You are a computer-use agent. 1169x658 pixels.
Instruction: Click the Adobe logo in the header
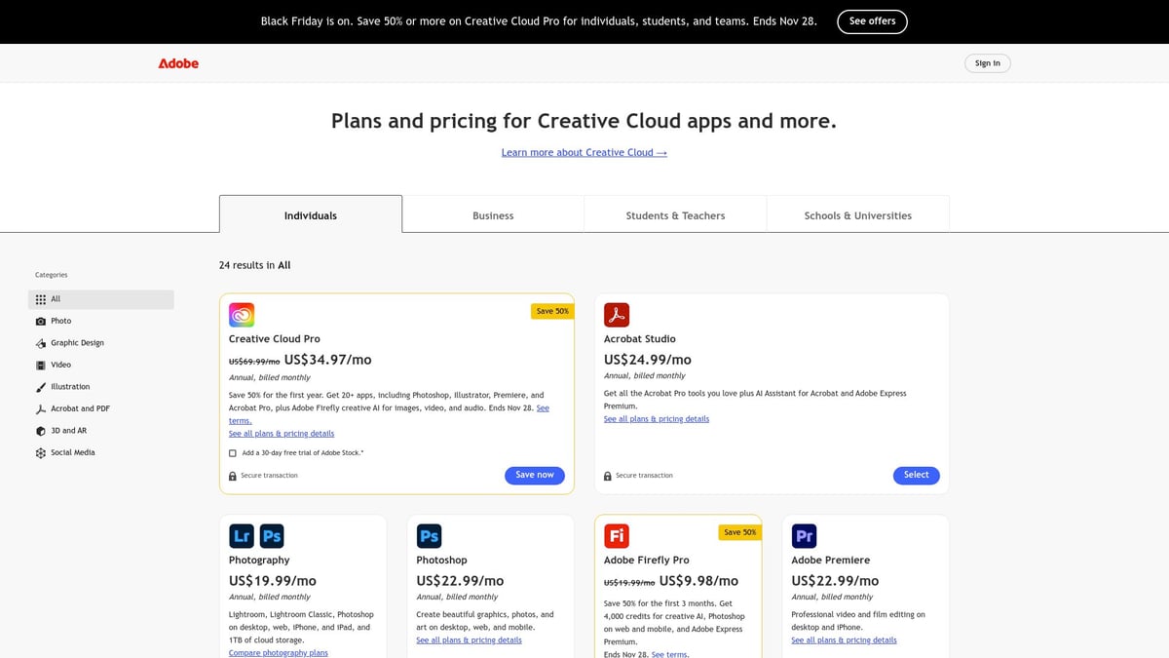[178, 62]
